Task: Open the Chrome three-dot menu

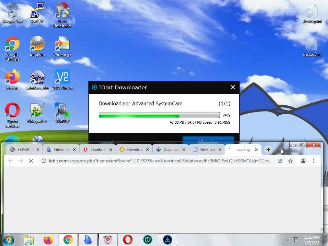Action: pyautogui.click(x=314, y=161)
